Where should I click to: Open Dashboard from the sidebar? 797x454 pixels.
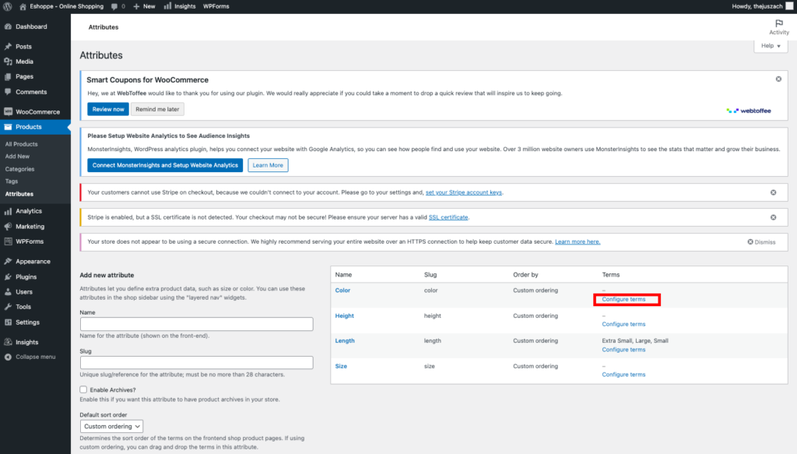click(30, 26)
